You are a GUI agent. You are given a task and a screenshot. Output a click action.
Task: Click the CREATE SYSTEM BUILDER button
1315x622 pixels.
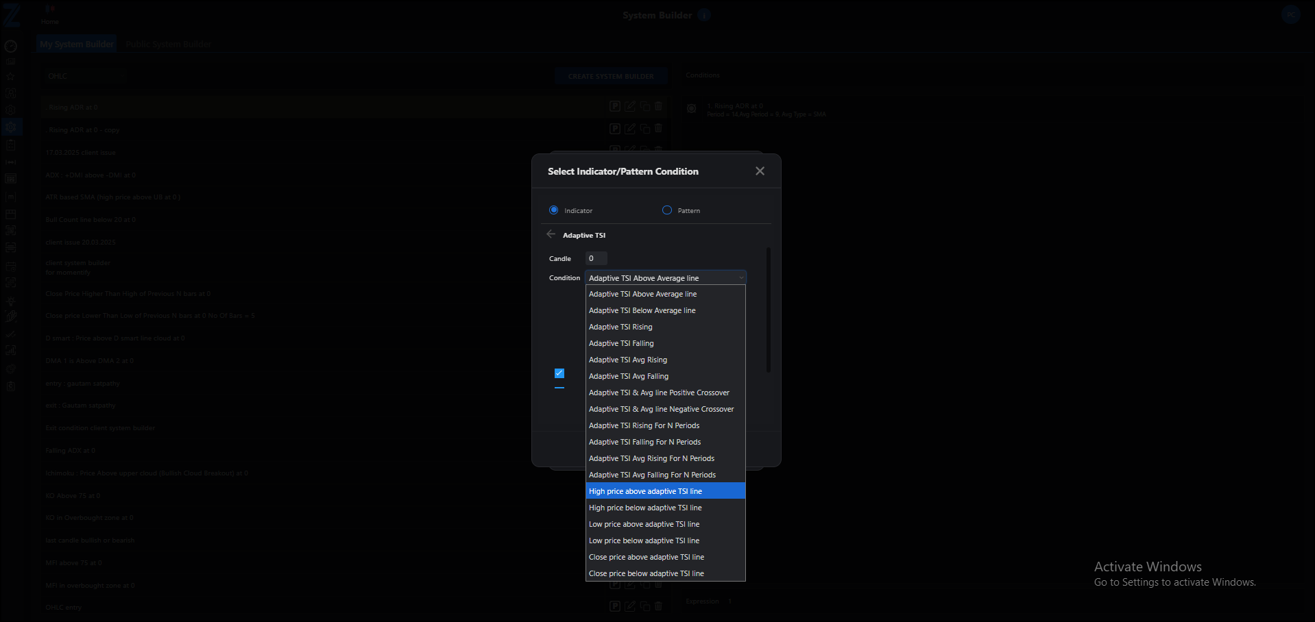[611, 76]
